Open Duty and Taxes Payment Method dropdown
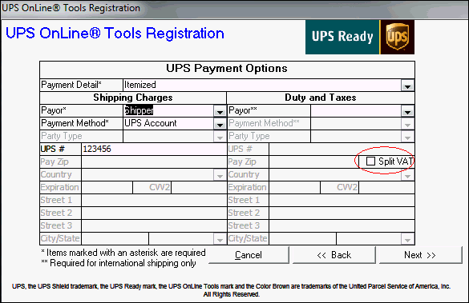Screen dimensions: 469x303 pos(407,124)
